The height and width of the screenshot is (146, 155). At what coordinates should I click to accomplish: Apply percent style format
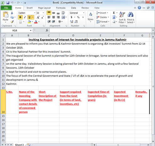[78, 17]
